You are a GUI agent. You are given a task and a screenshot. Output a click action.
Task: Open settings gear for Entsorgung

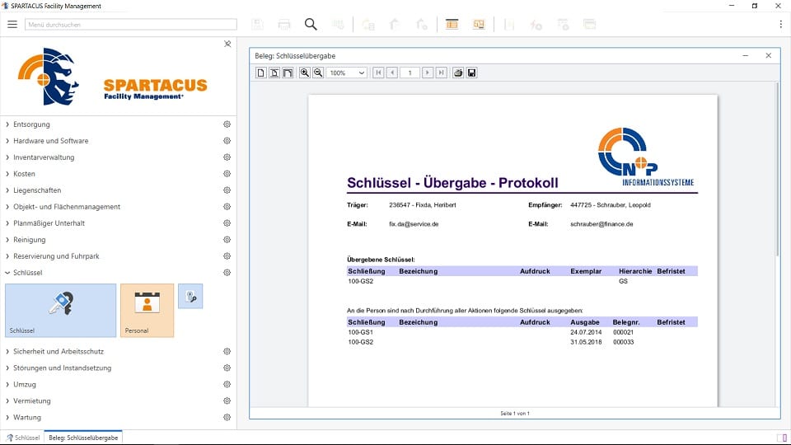[x=227, y=124]
